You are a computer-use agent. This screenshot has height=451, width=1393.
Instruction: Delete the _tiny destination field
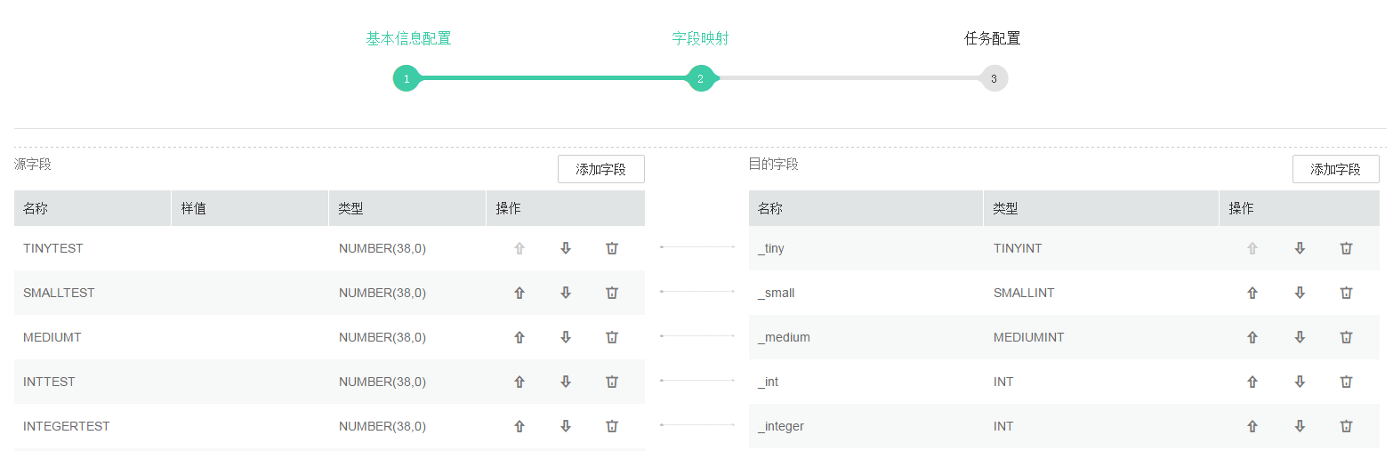1347,248
